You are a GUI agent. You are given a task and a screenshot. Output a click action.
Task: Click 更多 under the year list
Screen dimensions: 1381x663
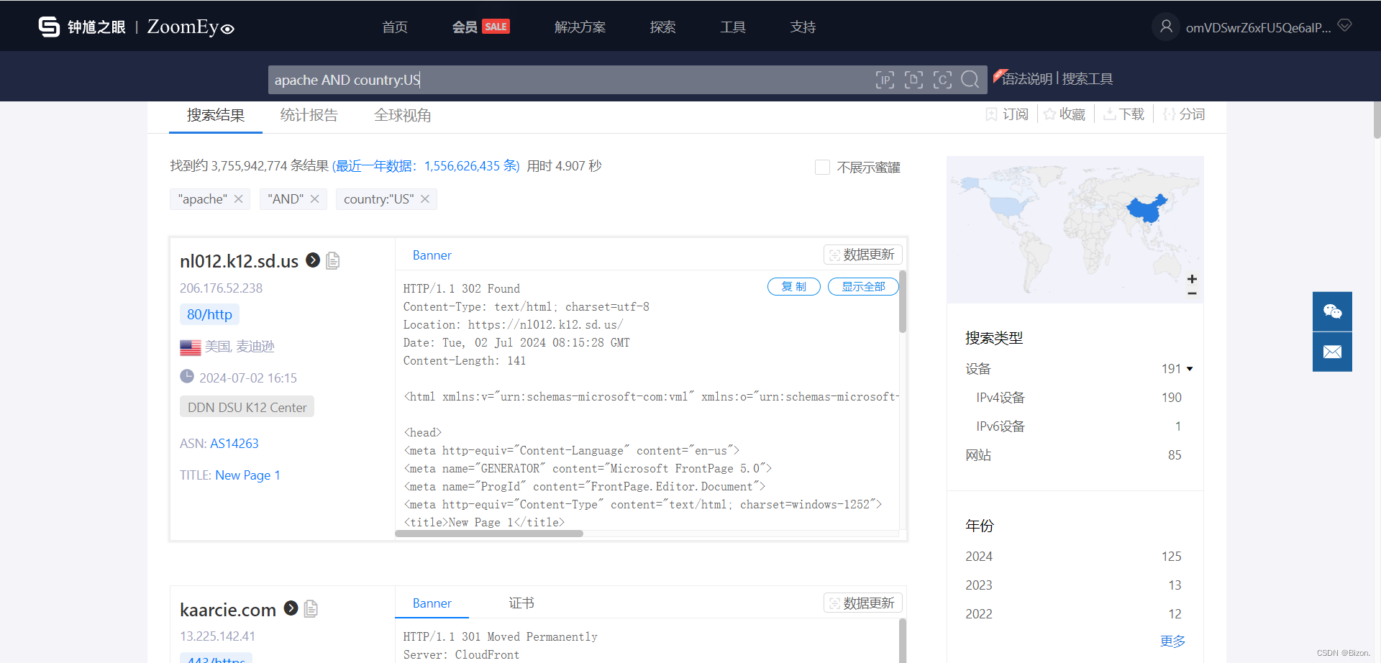point(1172,641)
